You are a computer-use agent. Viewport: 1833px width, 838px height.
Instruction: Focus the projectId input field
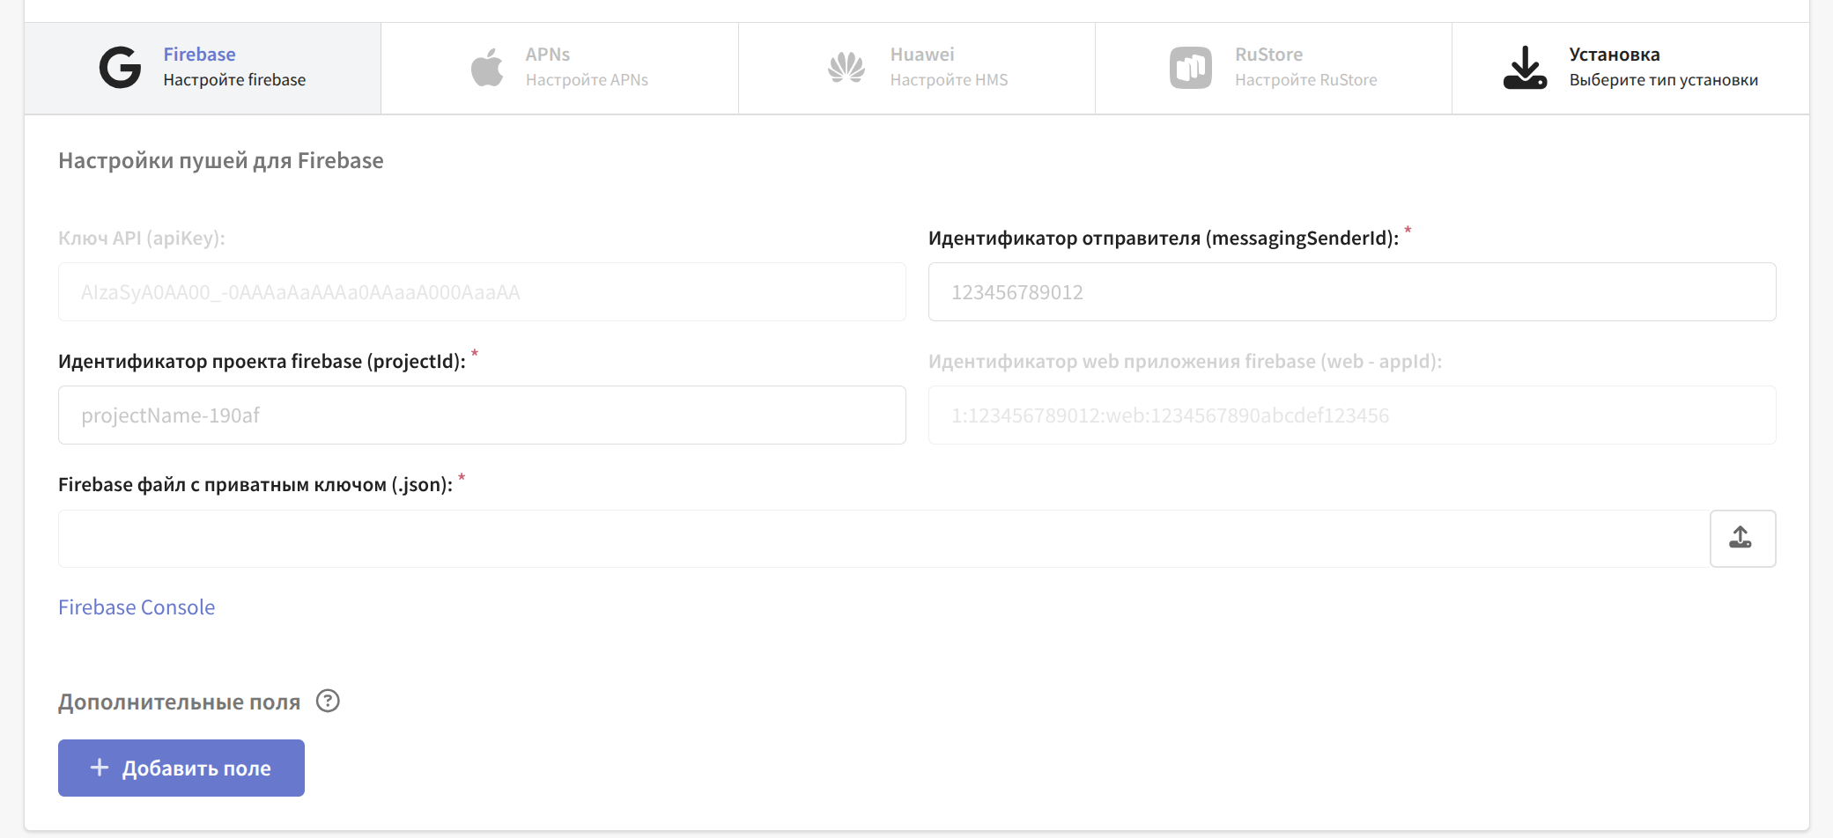click(x=482, y=415)
